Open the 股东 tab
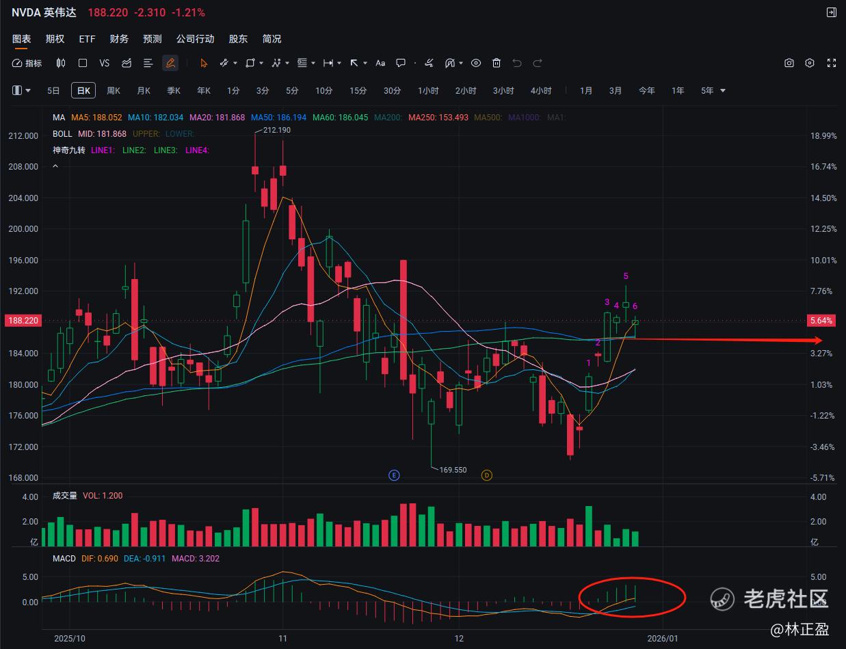 (238, 39)
